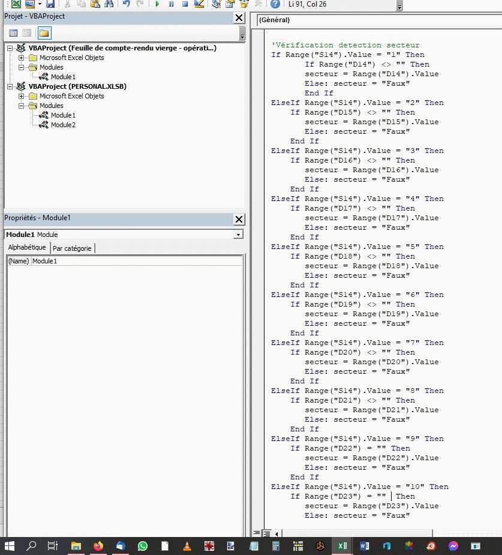This screenshot has width=502, height=555.
Task: Pause execution with the Break icon
Action: tap(171, 4)
